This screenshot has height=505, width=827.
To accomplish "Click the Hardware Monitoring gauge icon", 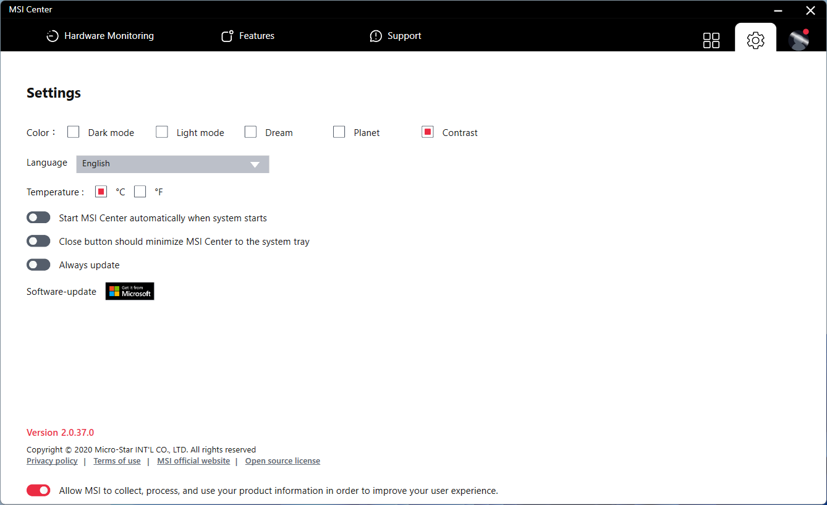I will click(x=53, y=36).
